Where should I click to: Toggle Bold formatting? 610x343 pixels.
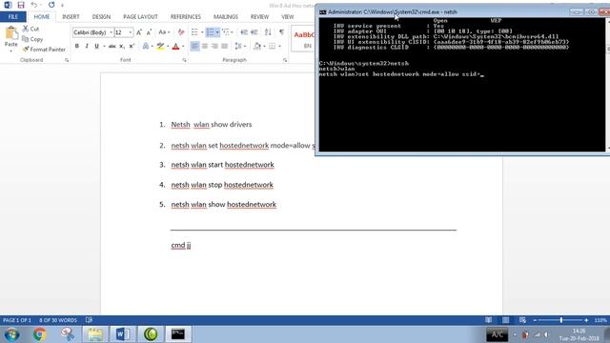tap(76, 47)
